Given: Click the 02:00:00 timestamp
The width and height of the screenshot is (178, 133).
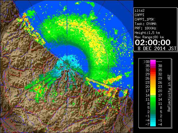Looking at the screenshot, I should coord(153,42).
